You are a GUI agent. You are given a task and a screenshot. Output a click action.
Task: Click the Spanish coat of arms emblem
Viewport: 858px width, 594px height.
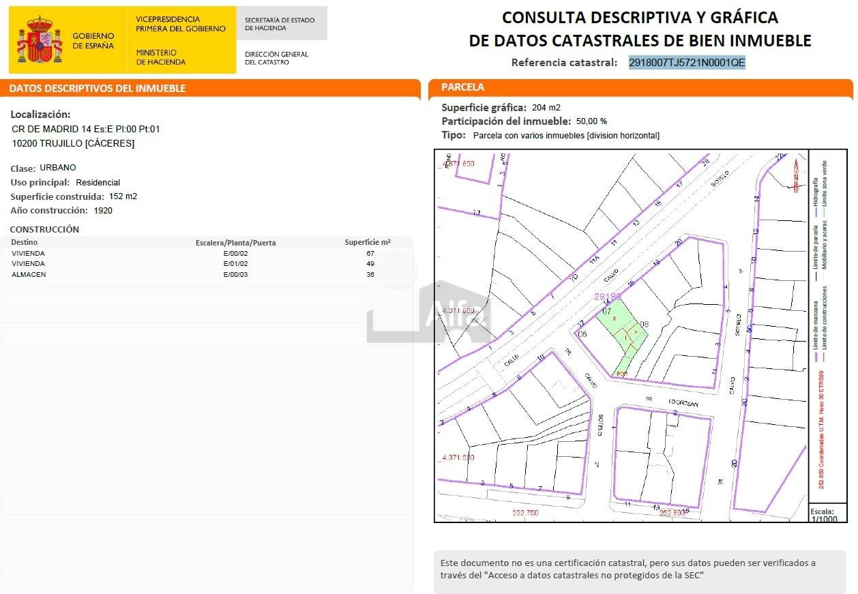pos(39,41)
